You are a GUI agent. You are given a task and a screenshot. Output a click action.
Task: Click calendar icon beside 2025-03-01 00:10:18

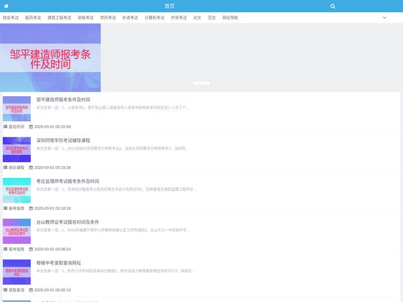click(31, 208)
